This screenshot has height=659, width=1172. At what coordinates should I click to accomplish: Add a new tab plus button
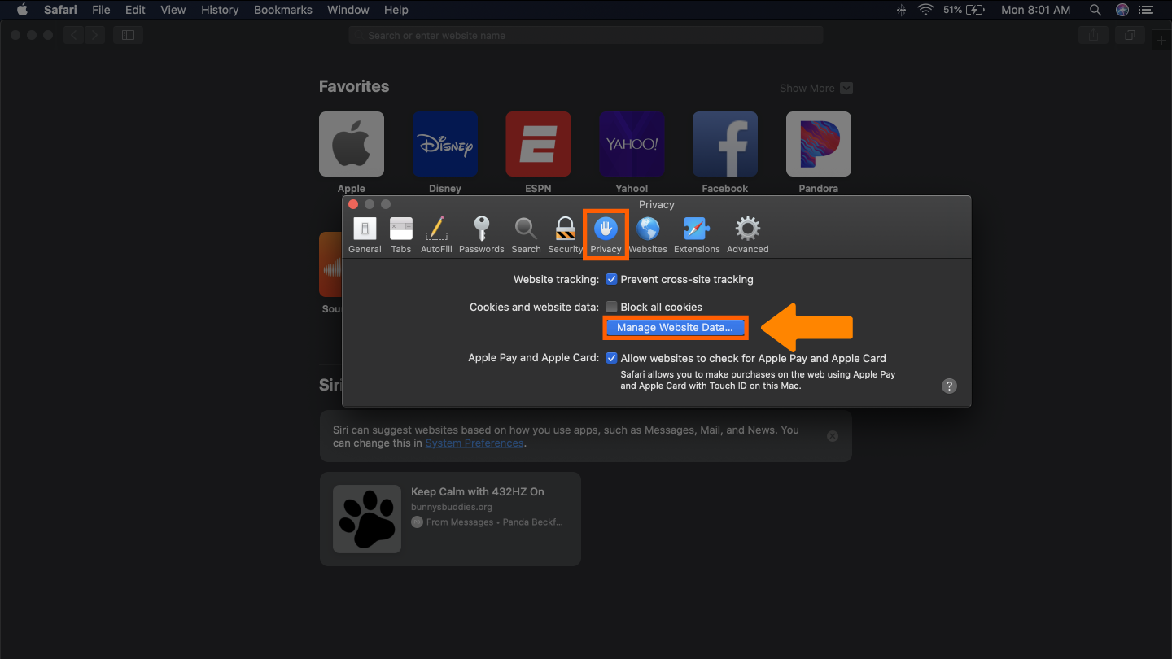click(1162, 40)
